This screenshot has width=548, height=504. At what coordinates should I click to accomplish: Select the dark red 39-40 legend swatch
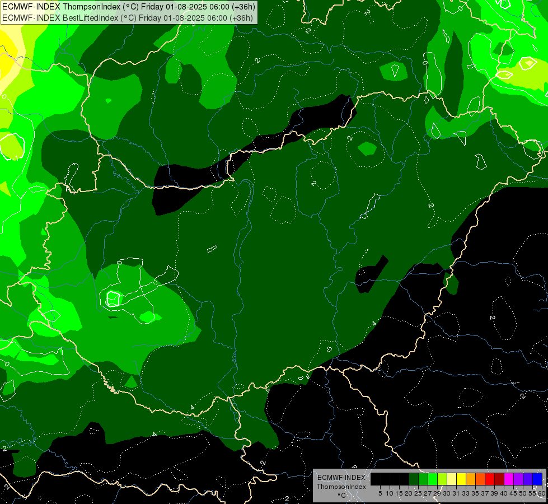tap(499, 479)
